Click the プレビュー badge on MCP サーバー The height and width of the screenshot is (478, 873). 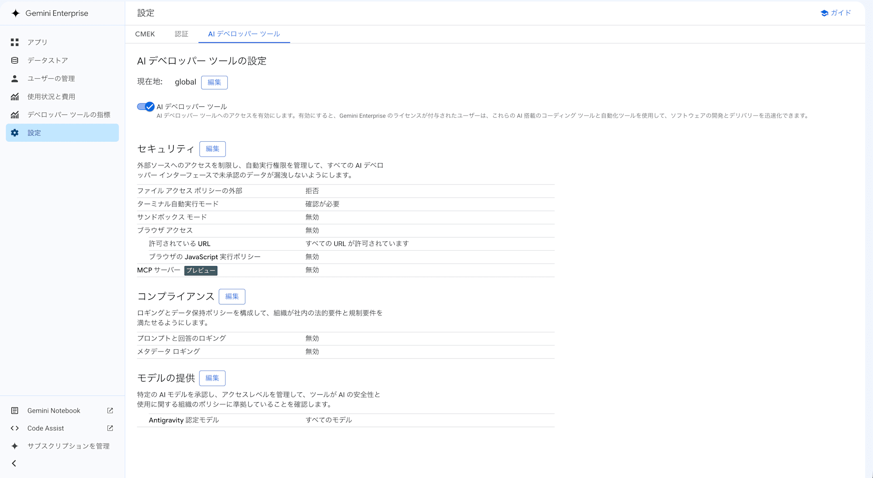tap(201, 271)
